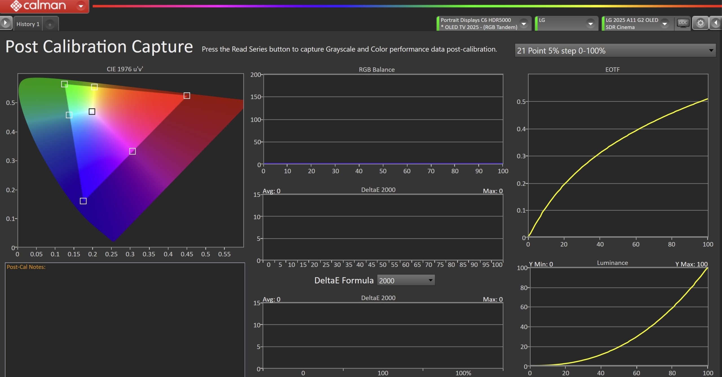
Task: Select the magenta target square on CIE chart
Action: coord(133,151)
